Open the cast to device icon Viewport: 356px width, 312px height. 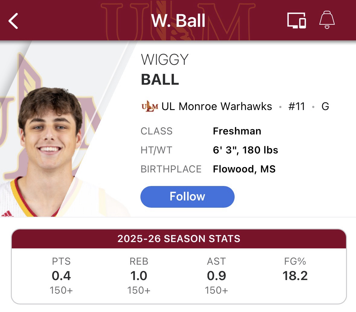tap(296, 21)
